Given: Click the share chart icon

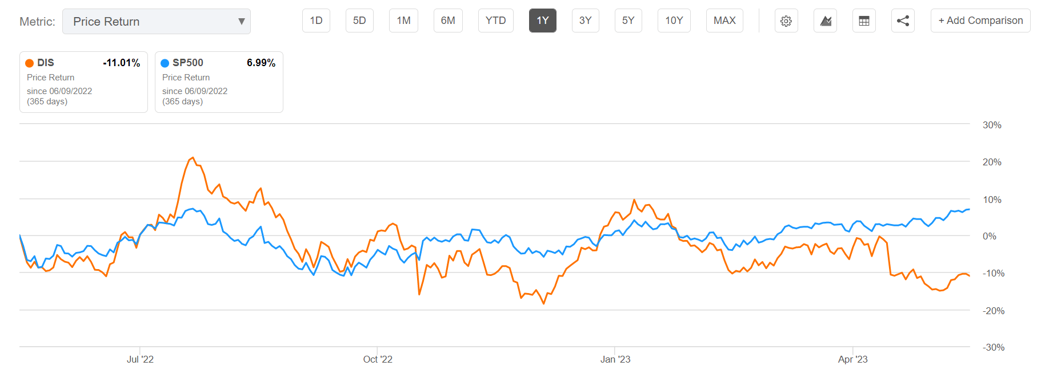Looking at the screenshot, I should 903,21.
